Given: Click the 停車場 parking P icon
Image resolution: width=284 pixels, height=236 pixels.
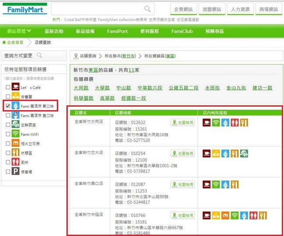Looking at the screenshot, I should (15, 172).
